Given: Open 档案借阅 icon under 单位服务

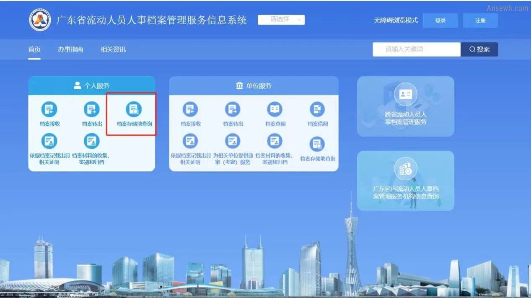Looking at the screenshot, I should tap(317, 110).
